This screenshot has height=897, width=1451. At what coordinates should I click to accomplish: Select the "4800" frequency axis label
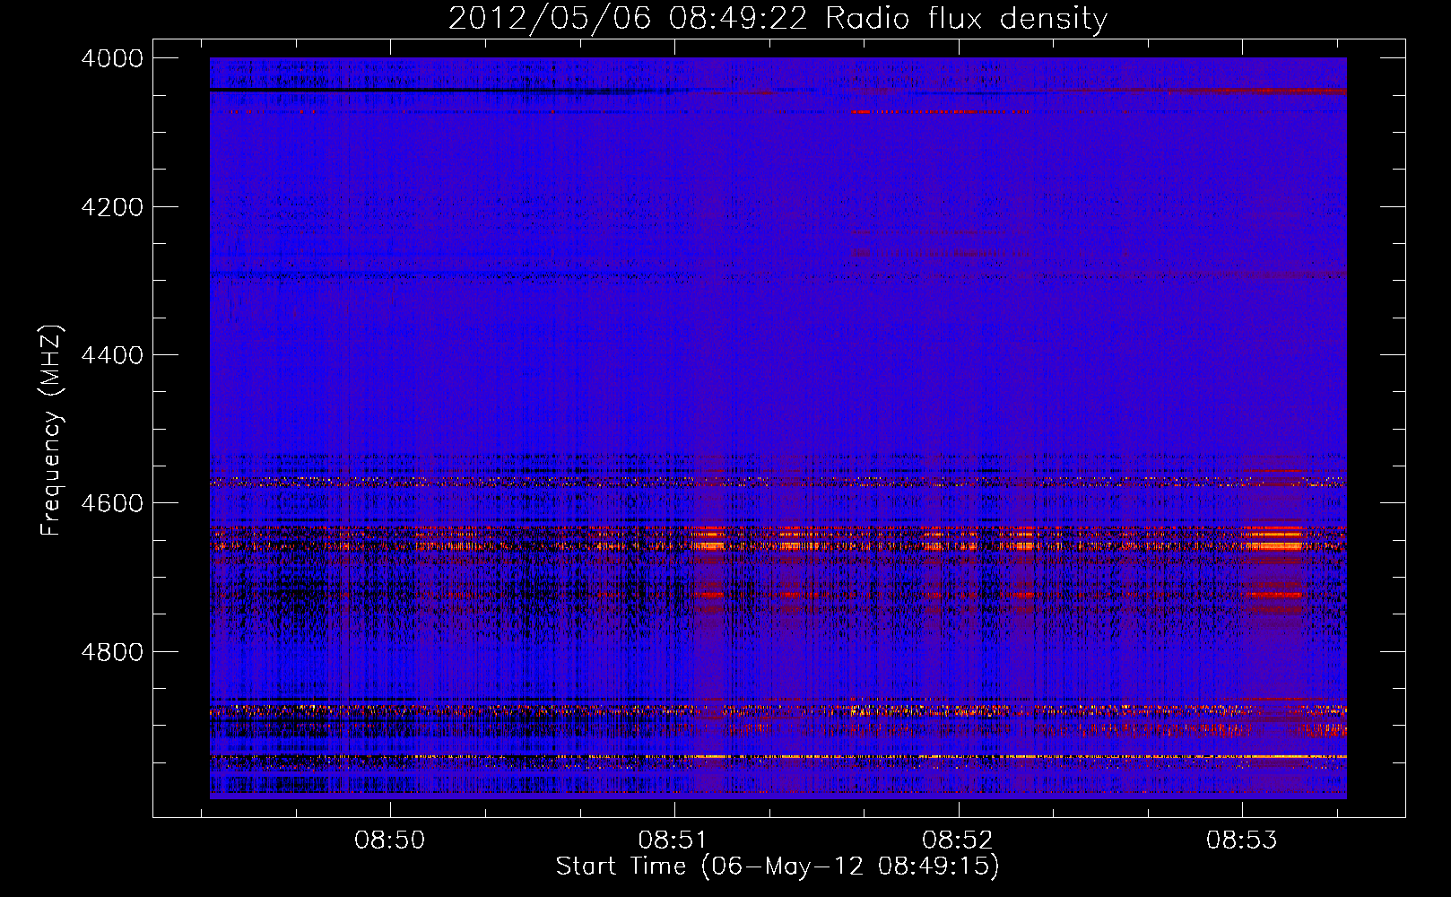pyautogui.click(x=112, y=652)
